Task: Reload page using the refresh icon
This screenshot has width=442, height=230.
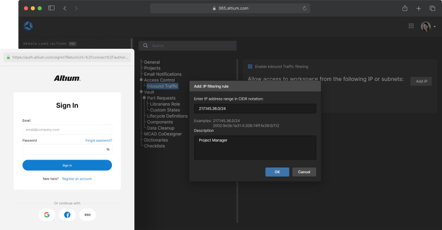Action: [x=304, y=8]
